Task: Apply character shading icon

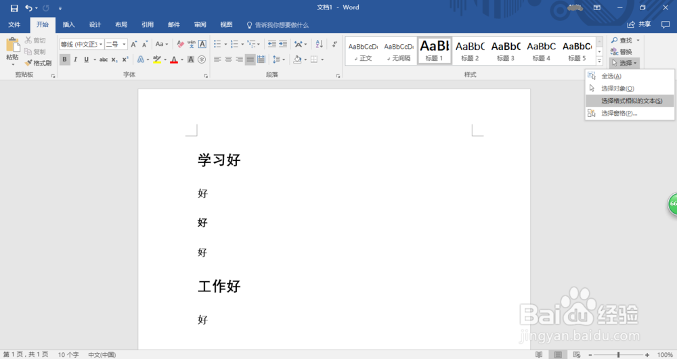Action: [191, 59]
